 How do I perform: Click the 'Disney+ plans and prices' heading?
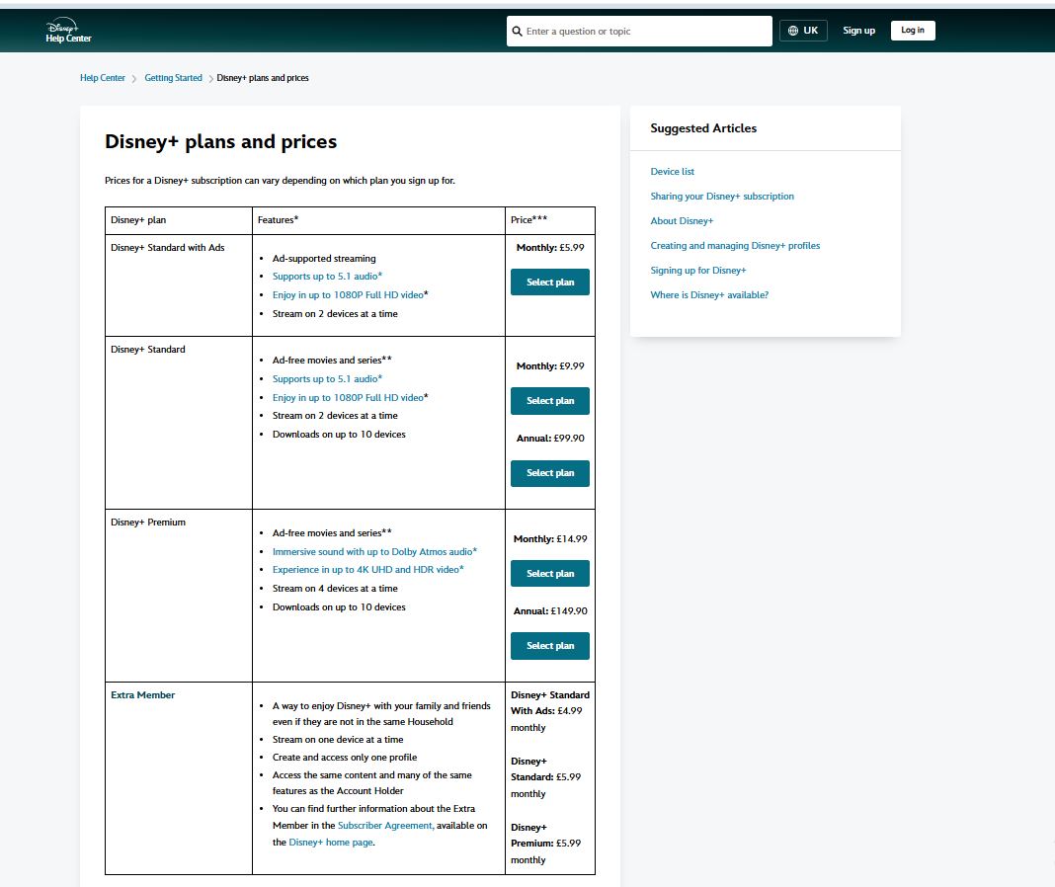pyautogui.click(x=220, y=142)
